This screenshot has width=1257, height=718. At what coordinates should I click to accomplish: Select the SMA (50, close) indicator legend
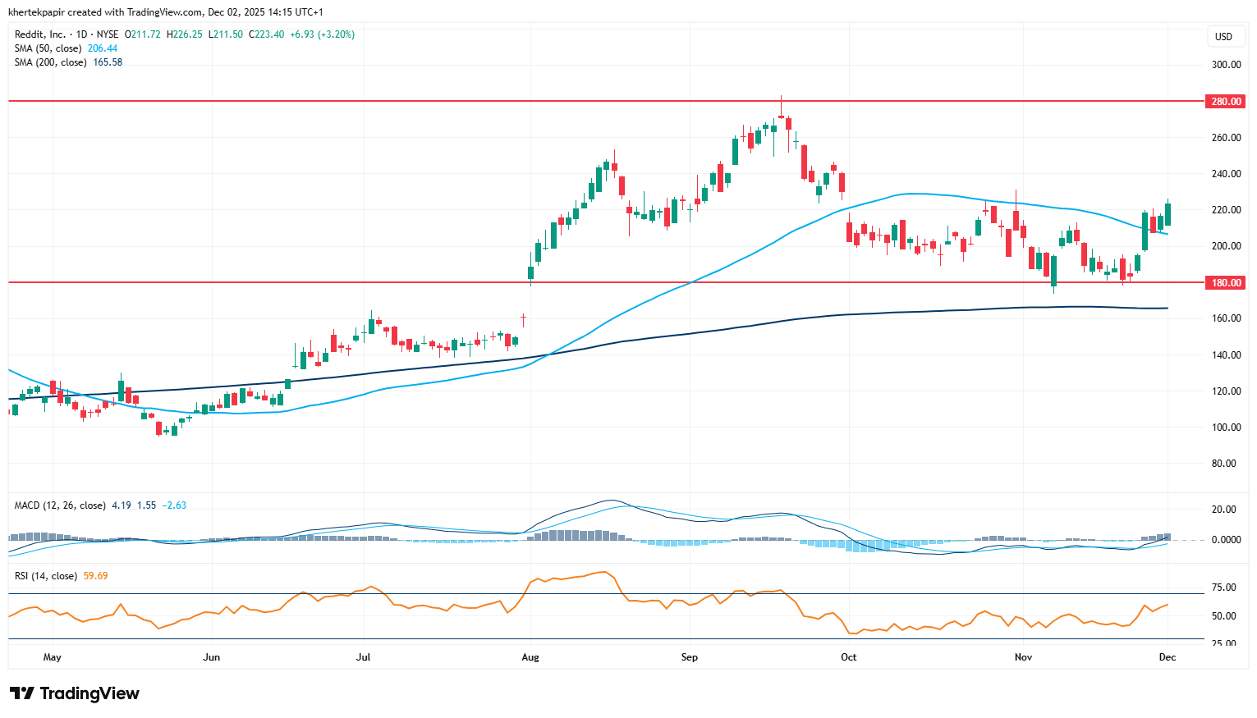click(x=48, y=48)
